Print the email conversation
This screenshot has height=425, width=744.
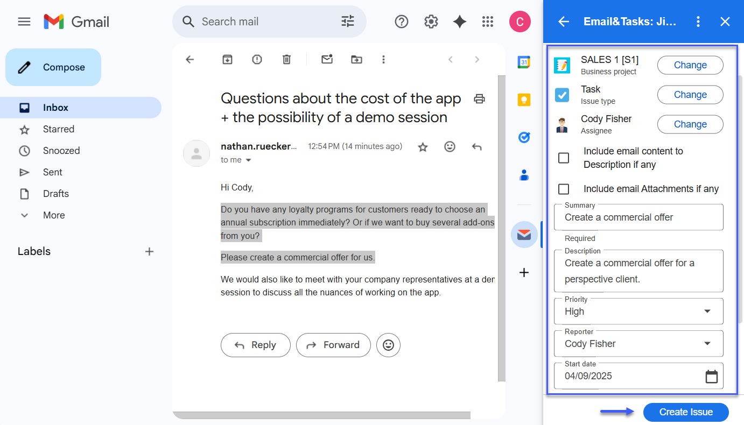tap(479, 98)
